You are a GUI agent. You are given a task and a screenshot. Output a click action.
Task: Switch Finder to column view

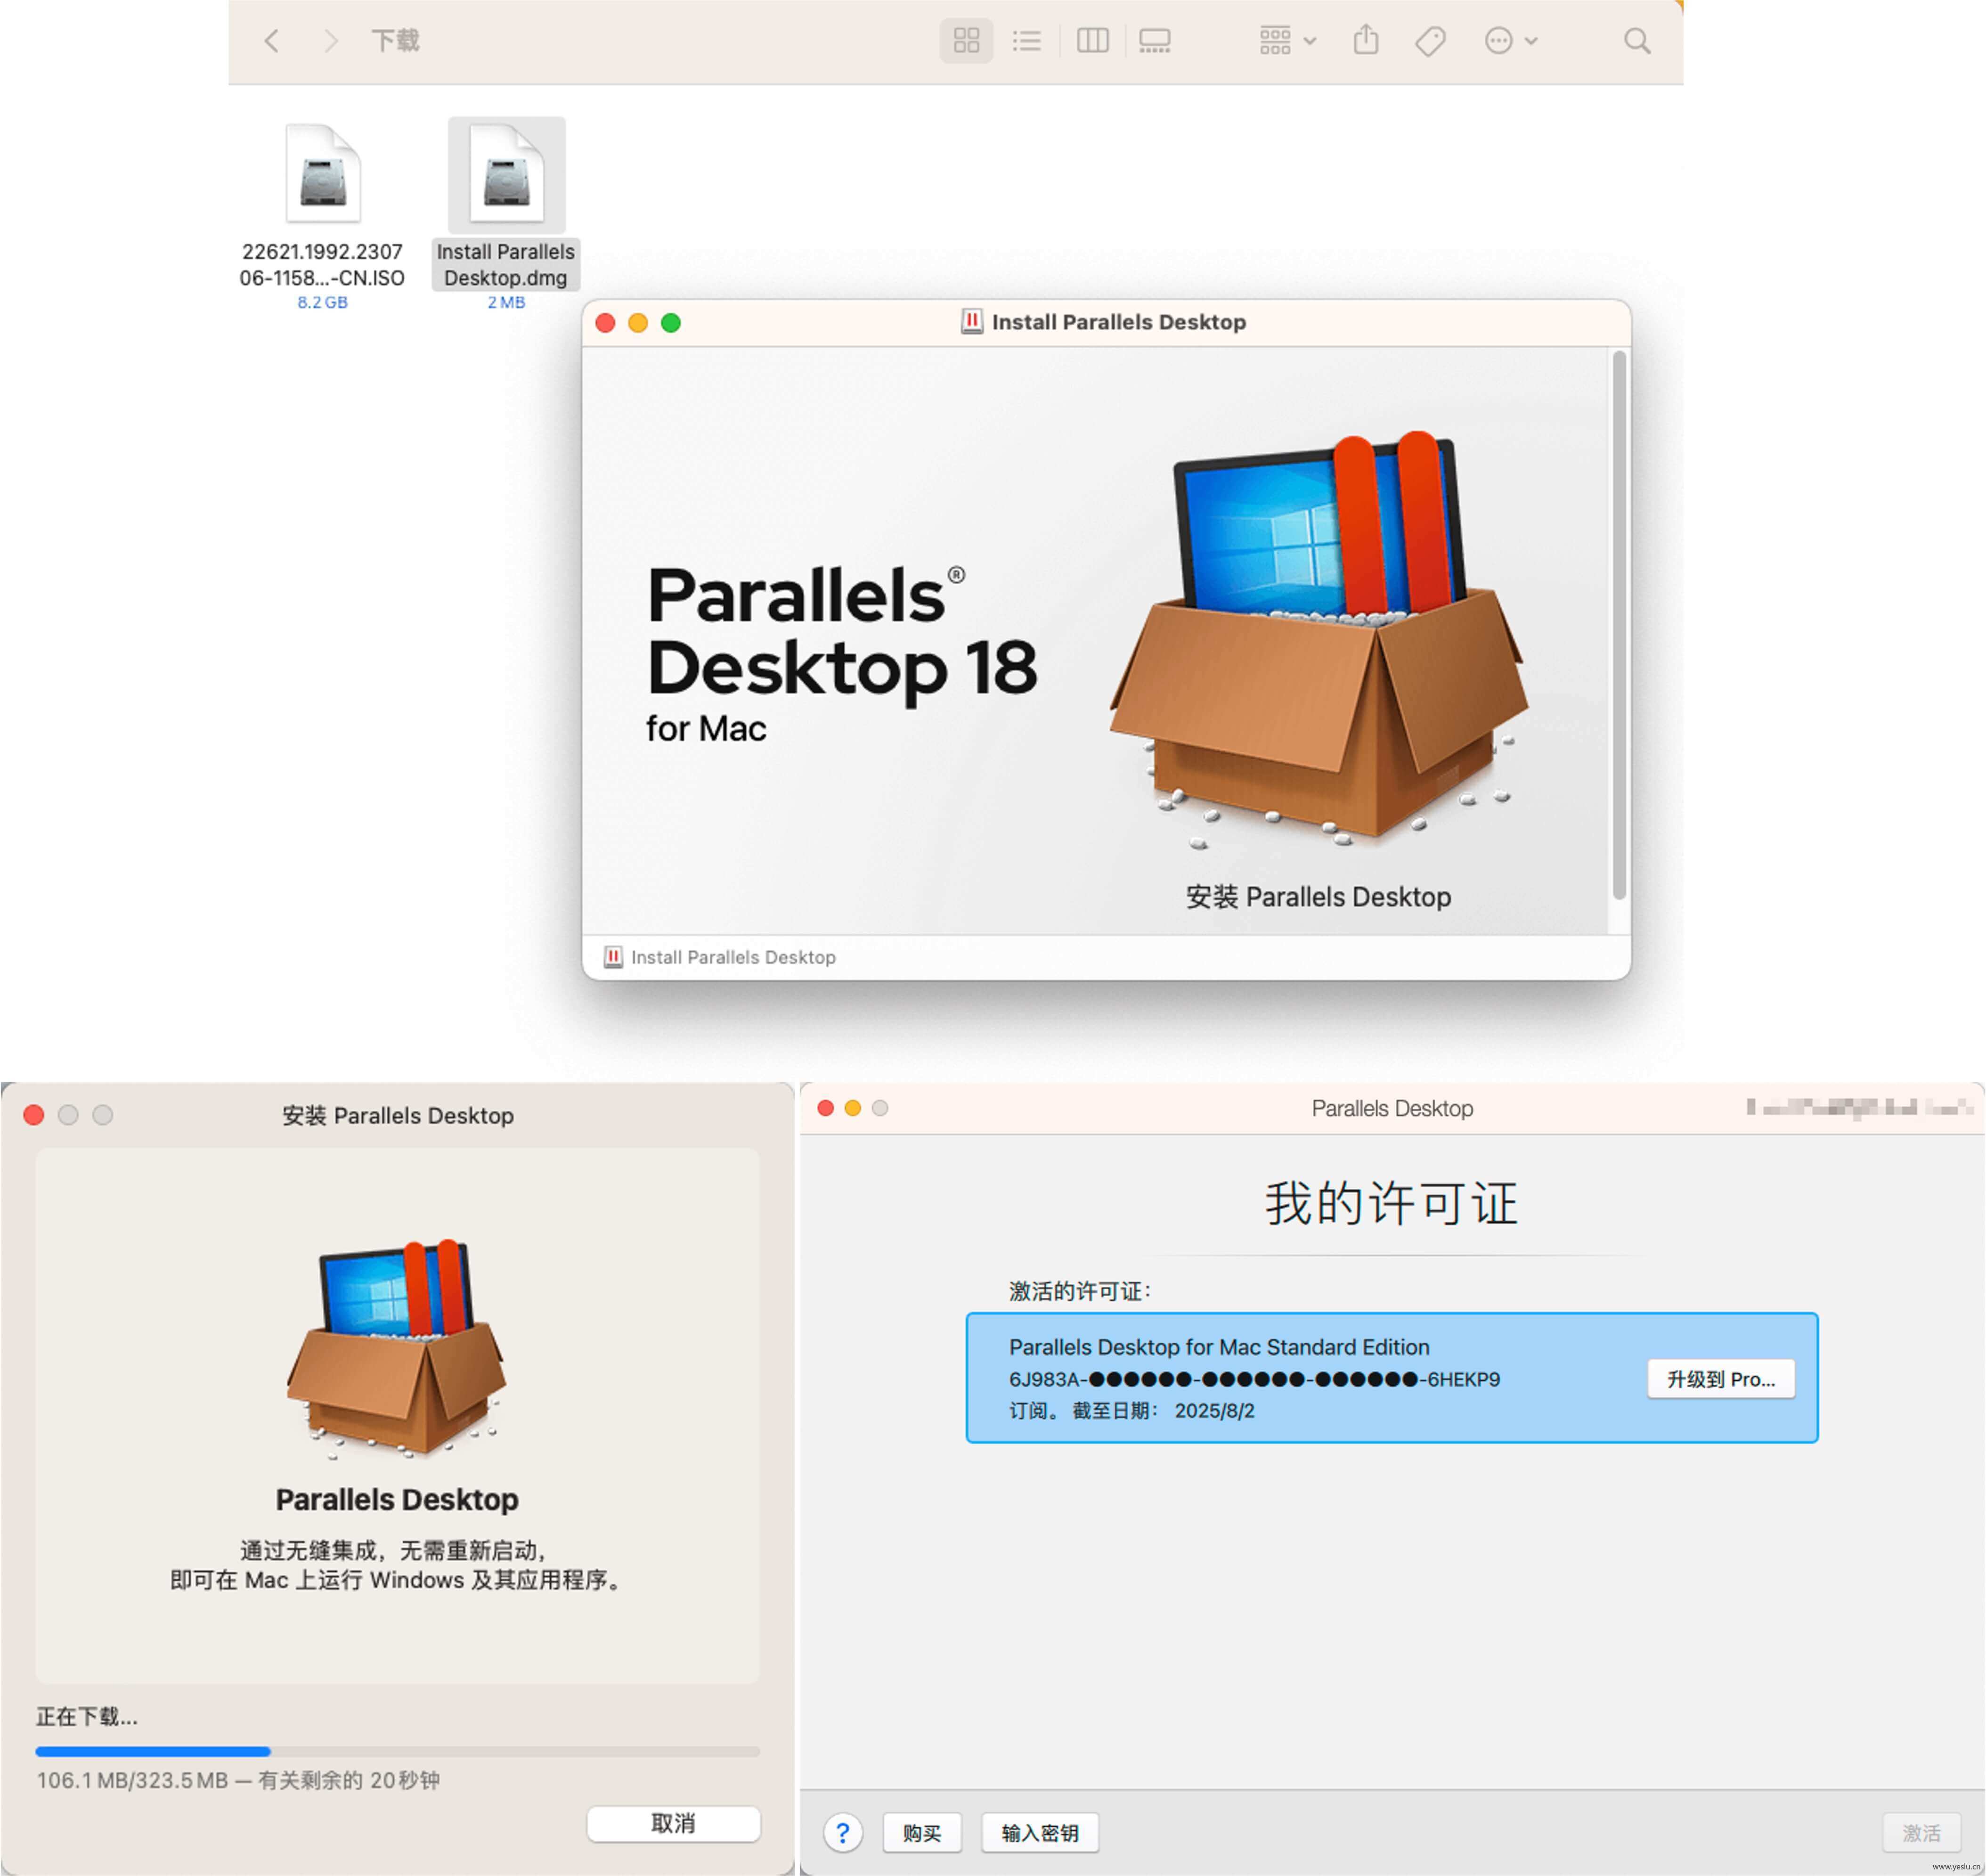(x=1092, y=41)
